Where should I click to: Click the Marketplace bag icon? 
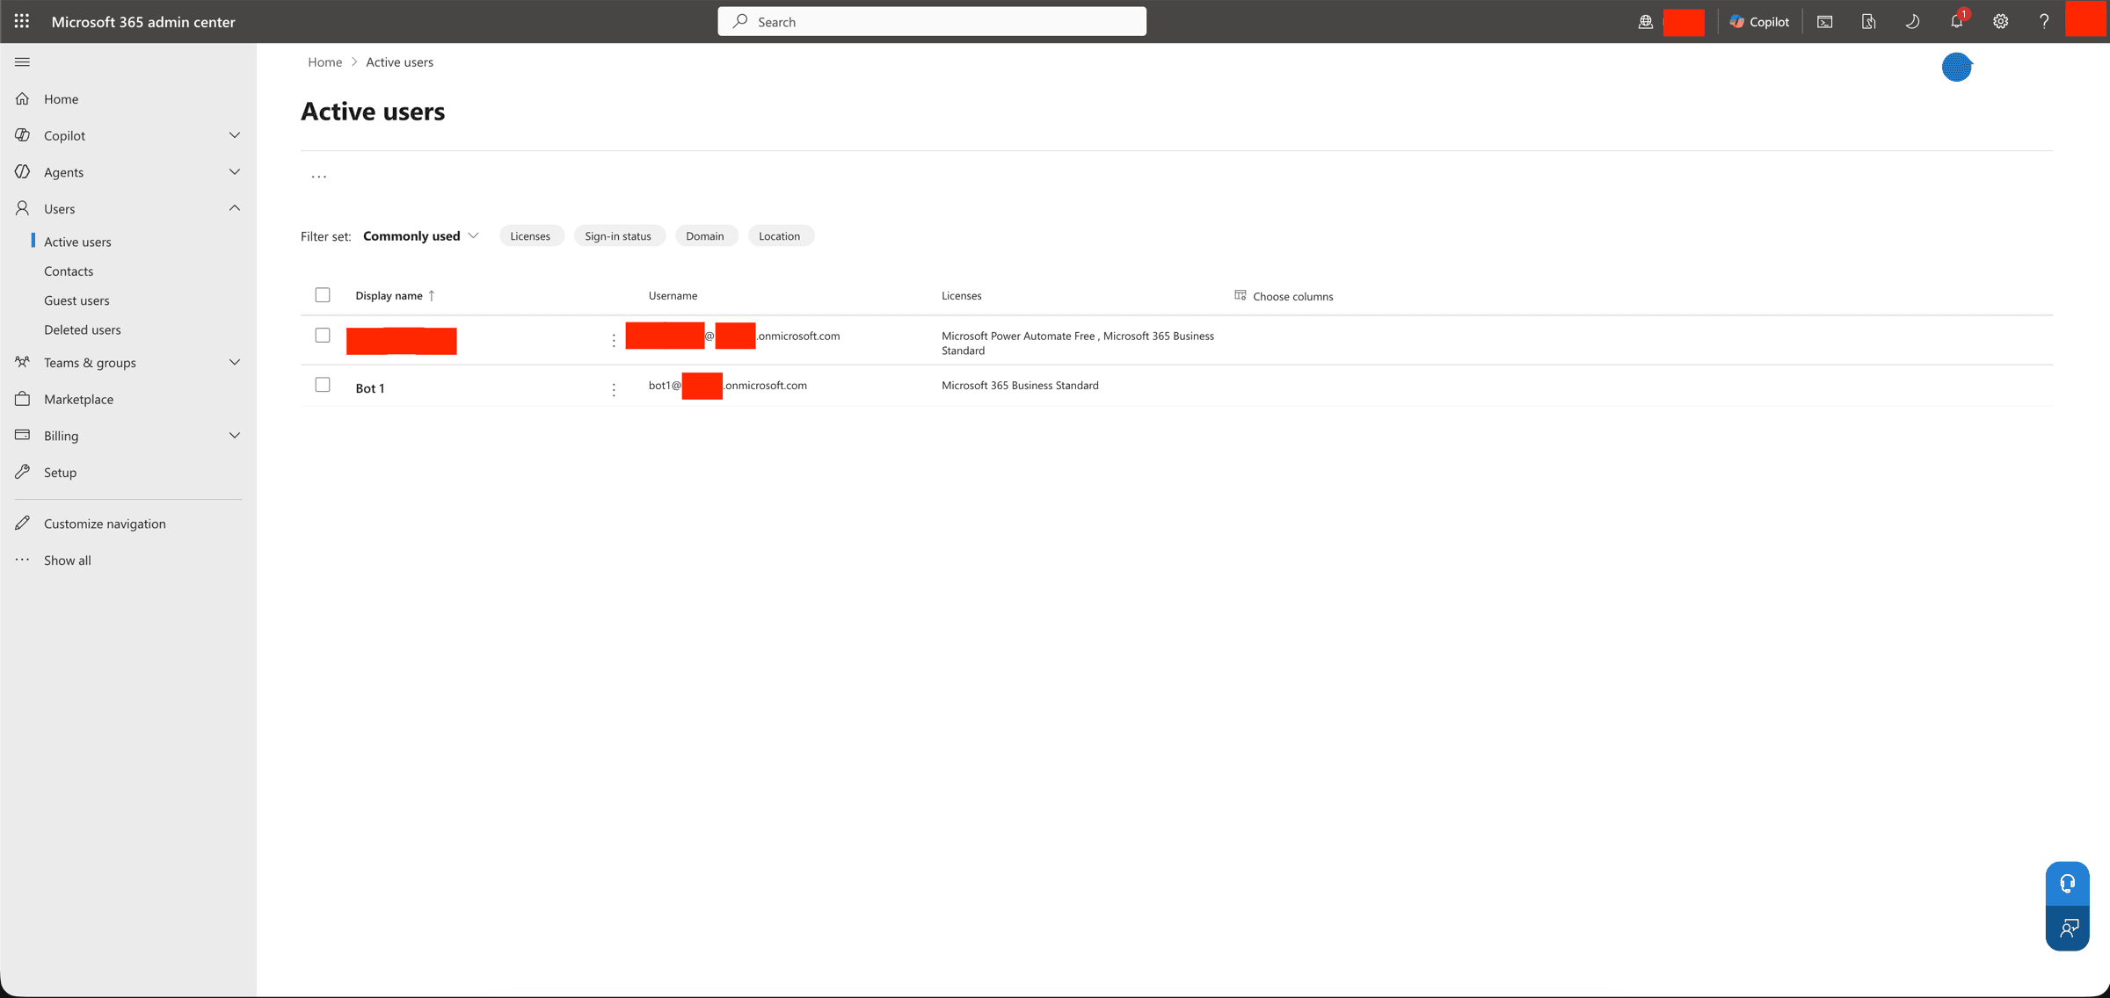(x=23, y=399)
